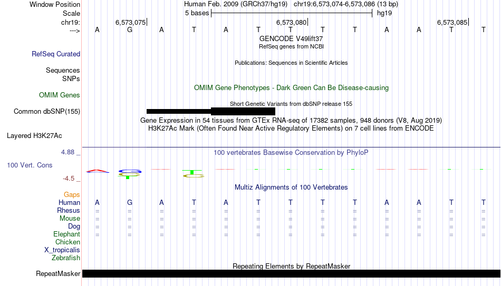Click the thin dbSNP variant bar segment
This screenshot has width=501, height=286.
tap(179, 112)
